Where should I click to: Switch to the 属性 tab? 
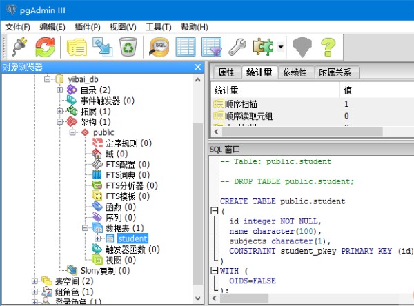point(226,72)
